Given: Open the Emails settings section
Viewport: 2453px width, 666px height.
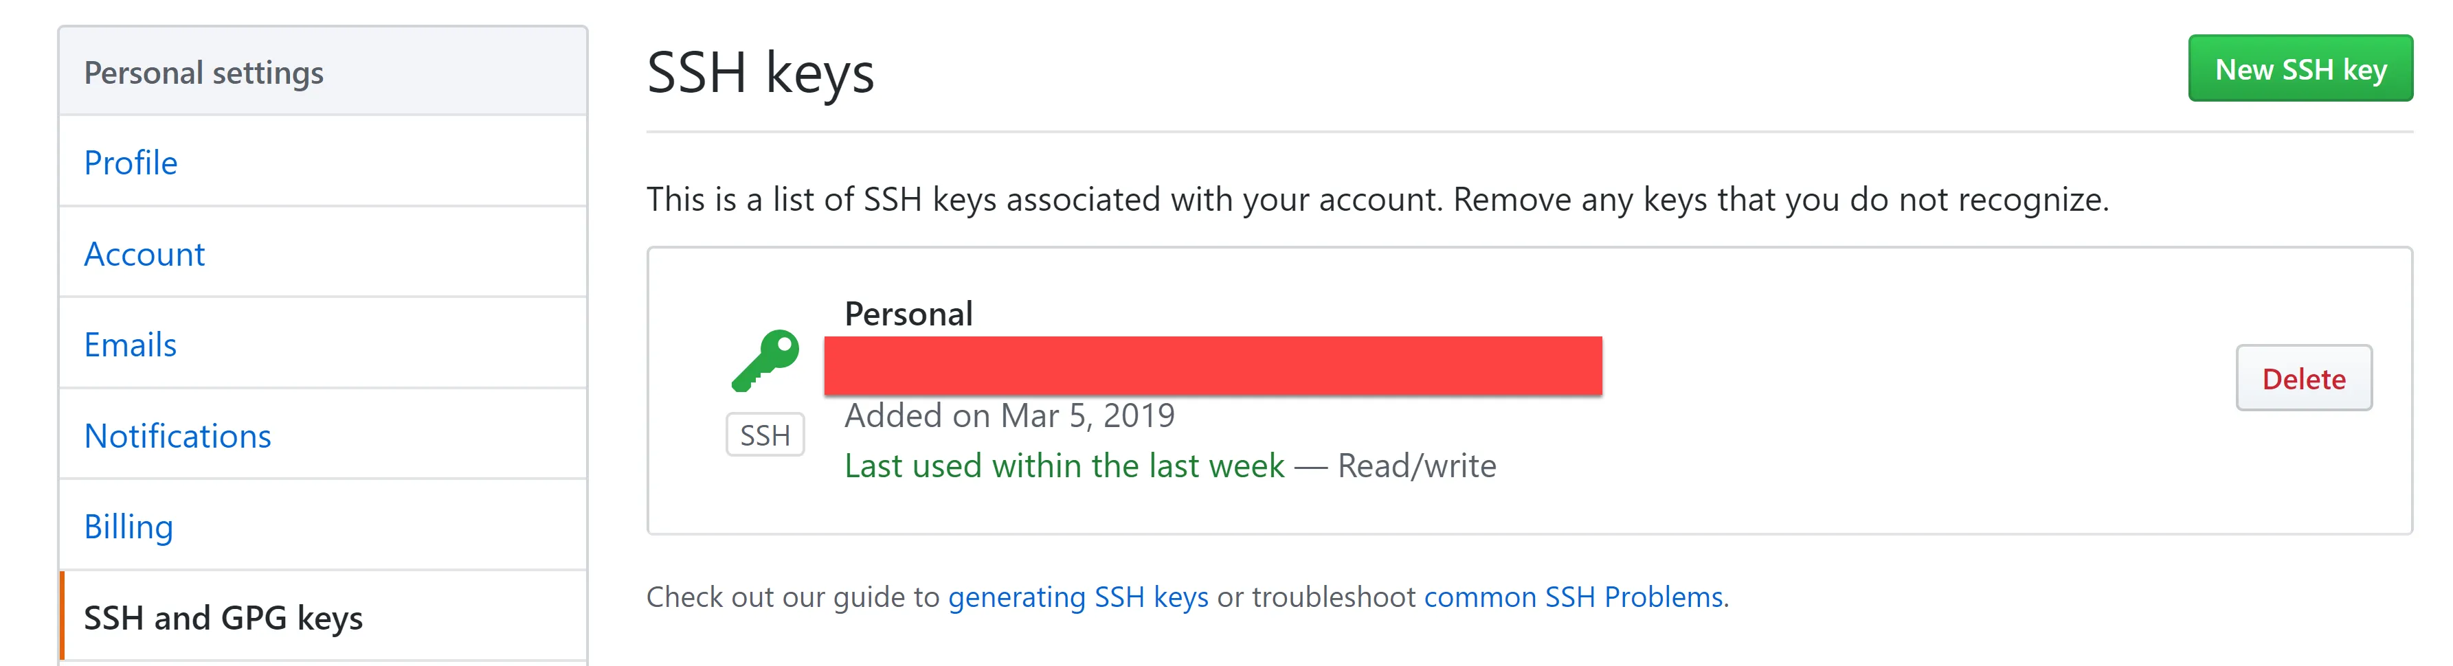Looking at the screenshot, I should 131,345.
